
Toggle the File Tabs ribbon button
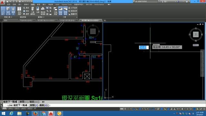61,11
